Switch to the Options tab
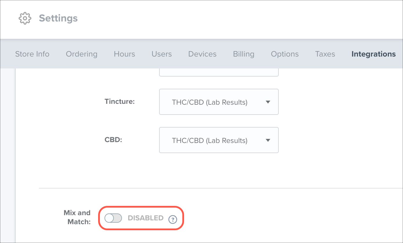Viewport: 403px width, 243px height. pos(285,54)
